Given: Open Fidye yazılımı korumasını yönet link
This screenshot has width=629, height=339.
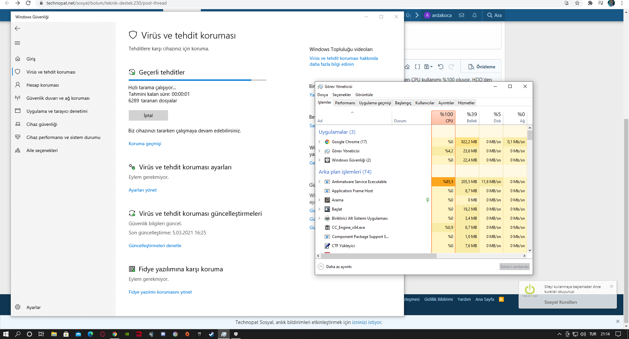Looking at the screenshot, I should tap(160, 292).
